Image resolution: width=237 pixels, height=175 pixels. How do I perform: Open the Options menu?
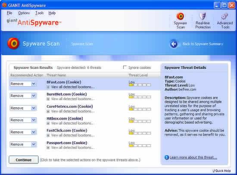tap(24, 13)
